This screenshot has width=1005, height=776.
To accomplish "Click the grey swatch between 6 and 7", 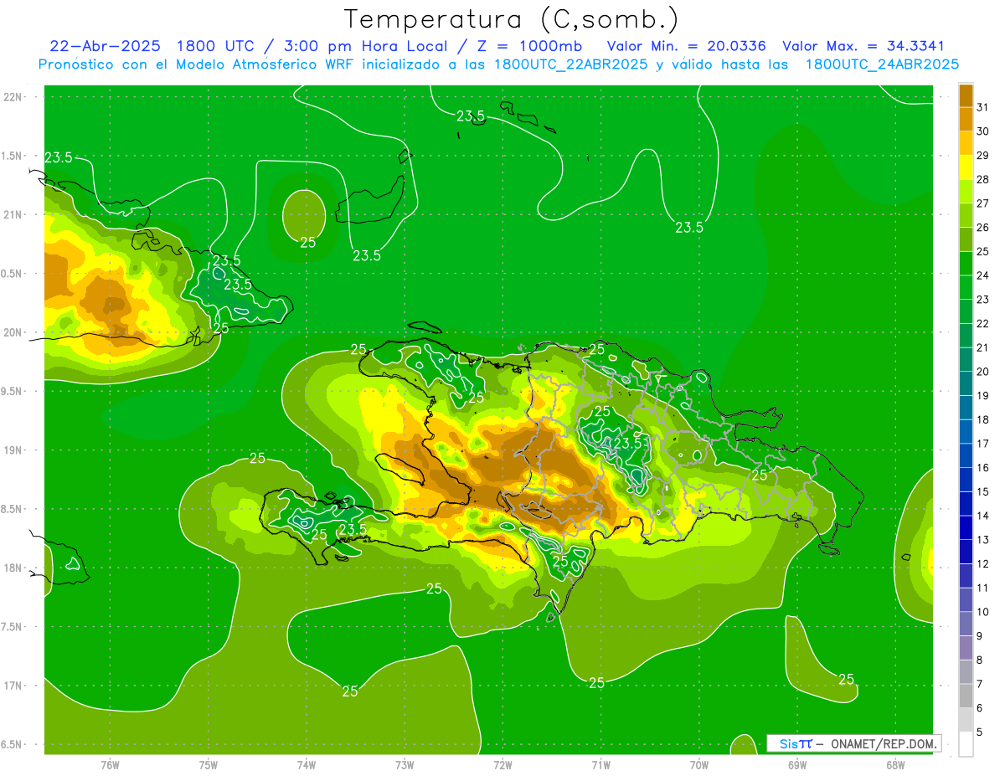I will pyautogui.click(x=966, y=696).
